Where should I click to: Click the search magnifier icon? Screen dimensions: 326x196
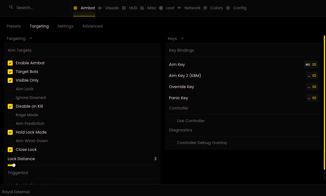(11, 7)
